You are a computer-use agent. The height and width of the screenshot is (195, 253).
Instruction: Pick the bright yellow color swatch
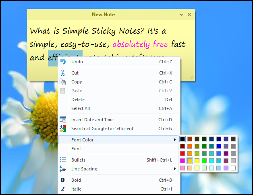click(197, 161)
